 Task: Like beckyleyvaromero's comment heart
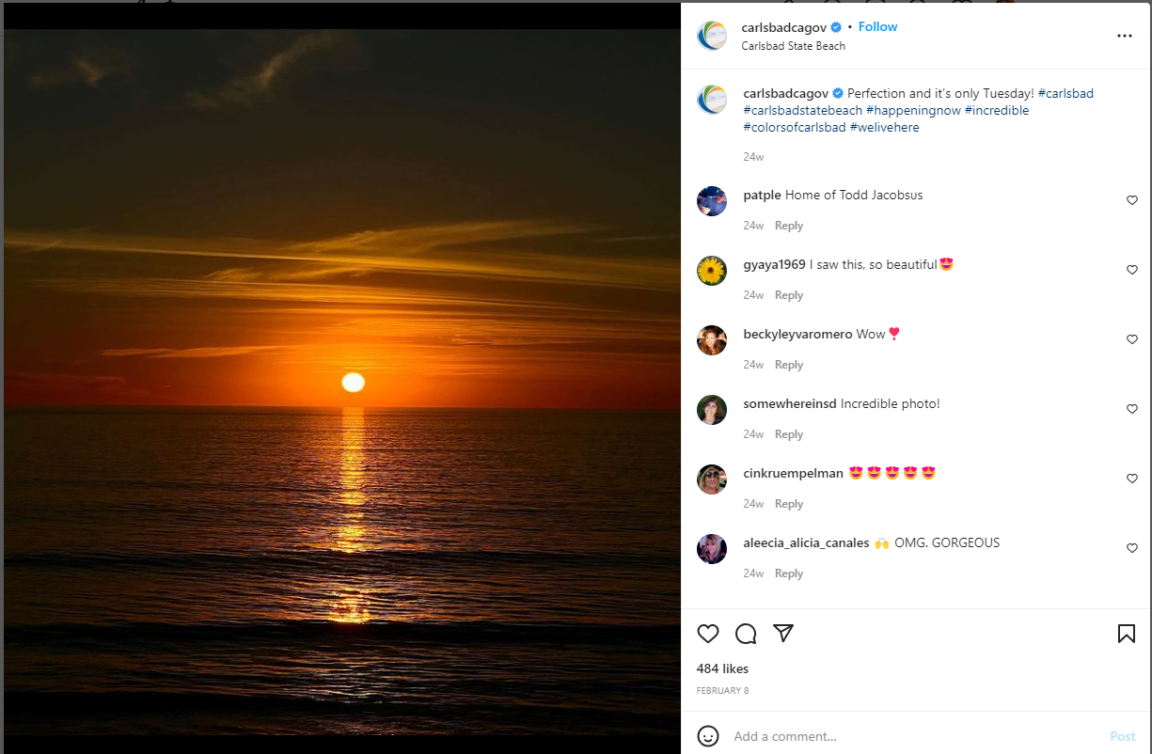(1132, 339)
